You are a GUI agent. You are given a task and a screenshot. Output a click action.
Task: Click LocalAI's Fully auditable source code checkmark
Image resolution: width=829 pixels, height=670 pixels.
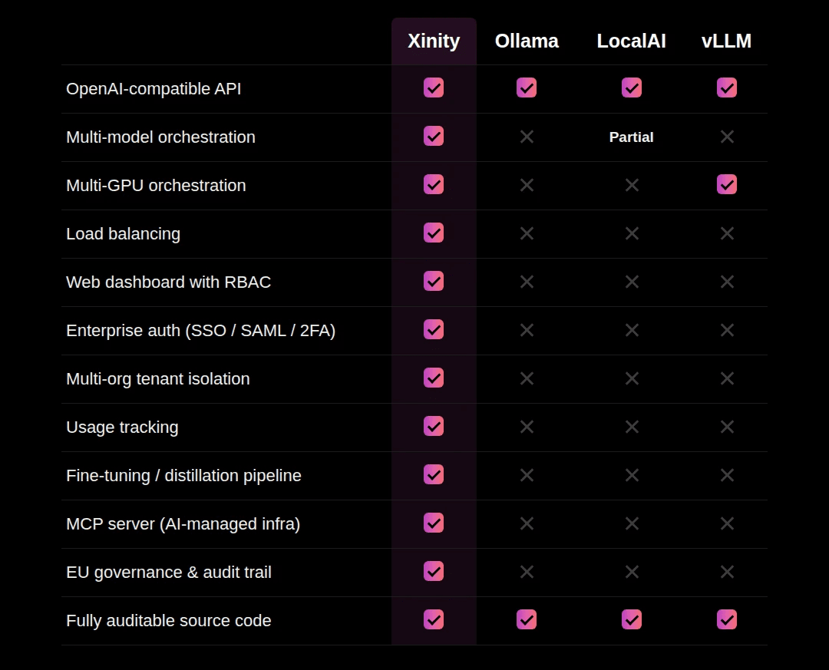click(x=632, y=620)
